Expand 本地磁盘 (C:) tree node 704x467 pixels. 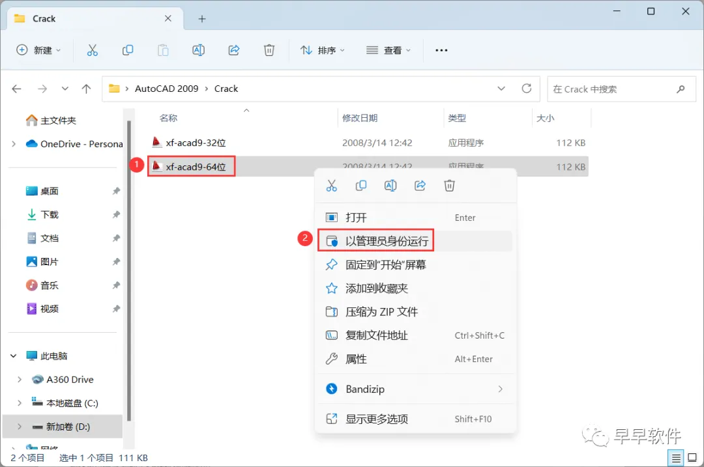[x=20, y=403]
